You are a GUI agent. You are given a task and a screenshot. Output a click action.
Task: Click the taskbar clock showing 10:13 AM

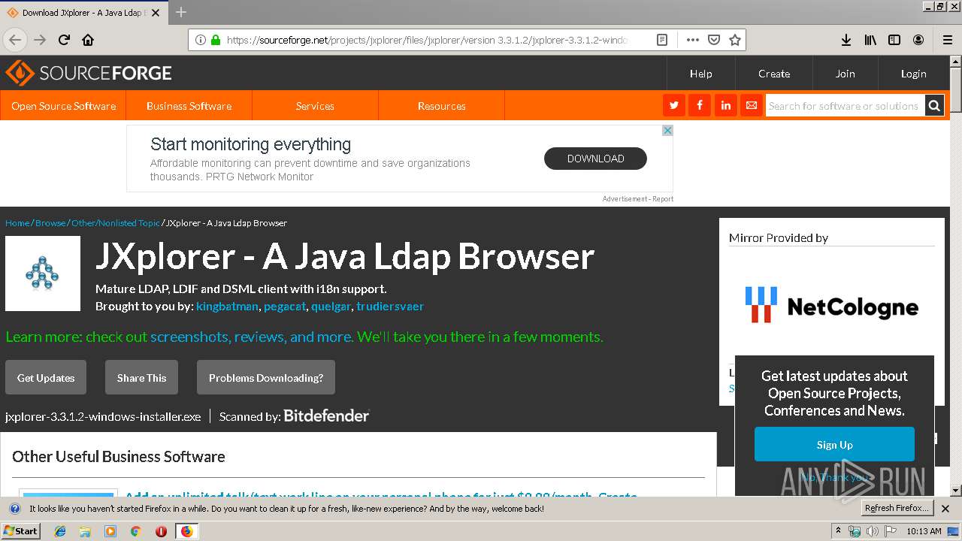click(924, 531)
